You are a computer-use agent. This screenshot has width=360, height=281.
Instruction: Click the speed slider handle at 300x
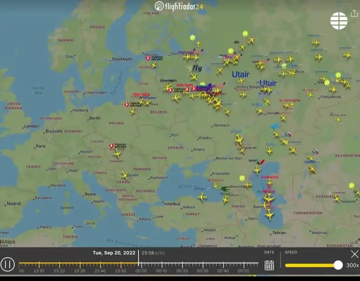tap(338, 265)
